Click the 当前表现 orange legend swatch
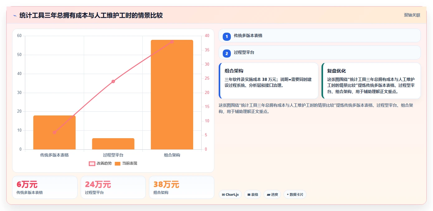433x211 pixels. point(117,164)
